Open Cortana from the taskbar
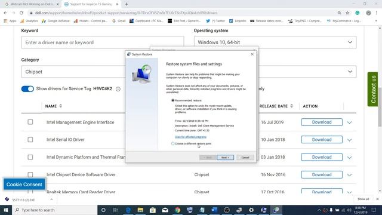 [103, 210]
